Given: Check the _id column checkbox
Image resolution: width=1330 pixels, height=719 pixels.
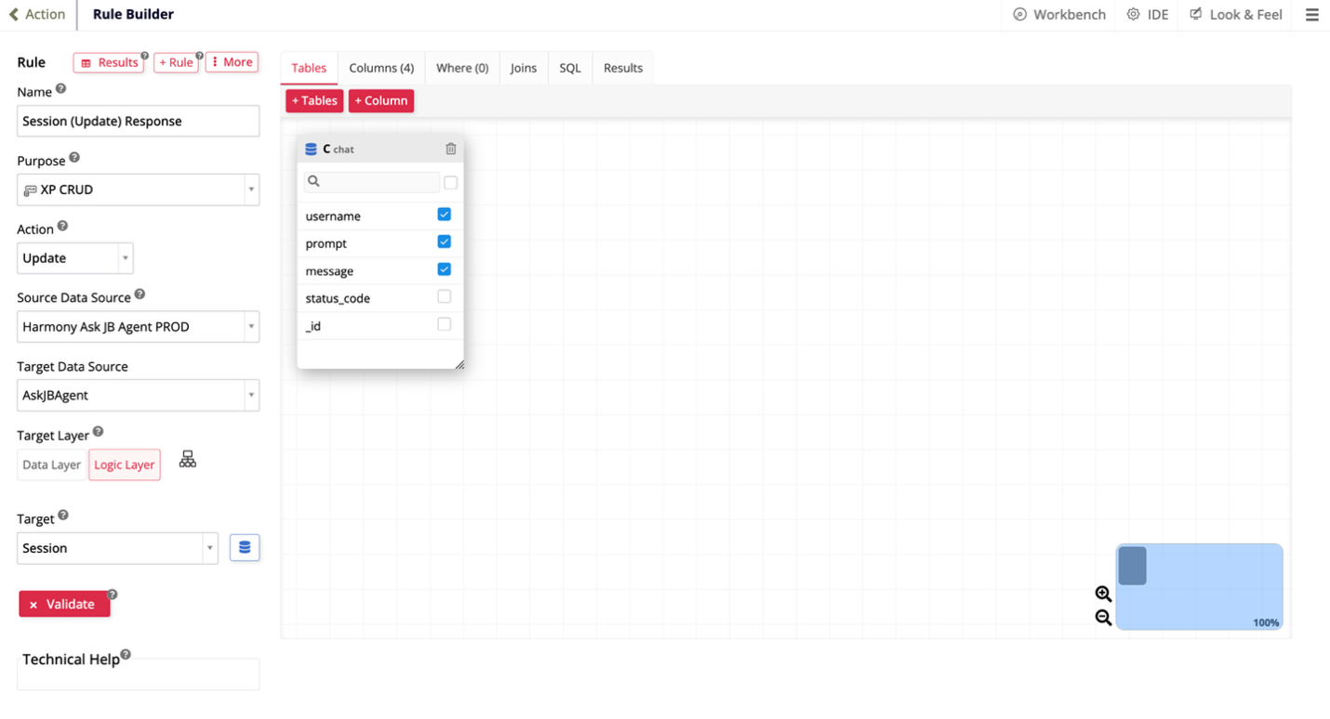Looking at the screenshot, I should point(444,325).
